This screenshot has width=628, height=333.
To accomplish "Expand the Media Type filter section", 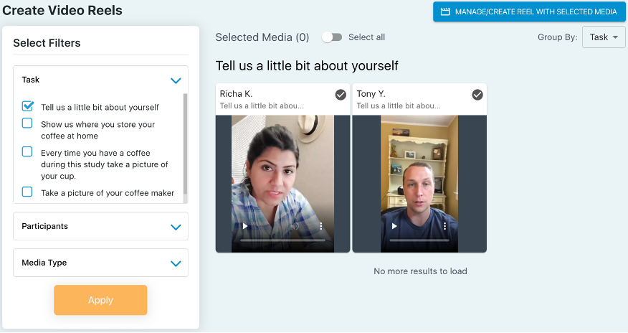I will (x=176, y=263).
